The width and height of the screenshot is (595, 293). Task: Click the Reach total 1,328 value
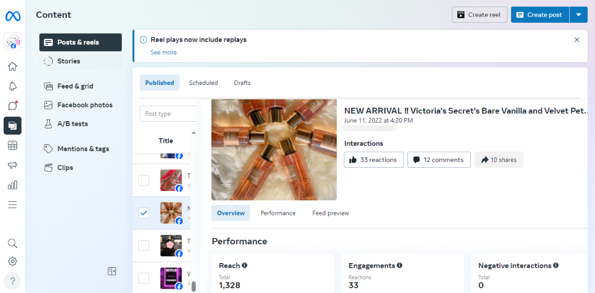click(x=229, y=285)
